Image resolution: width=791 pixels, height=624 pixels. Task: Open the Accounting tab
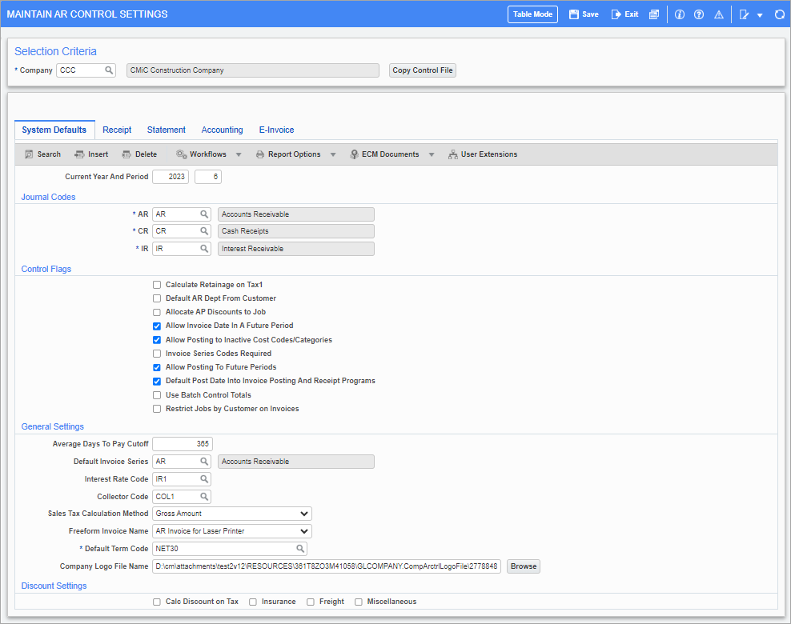[222, 129]
